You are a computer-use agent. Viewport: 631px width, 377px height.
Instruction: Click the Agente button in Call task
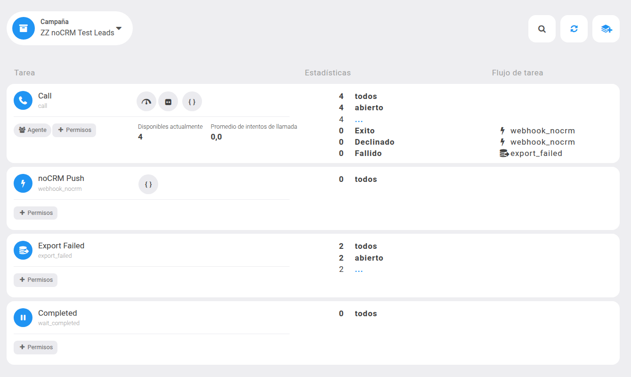point(32,130)
